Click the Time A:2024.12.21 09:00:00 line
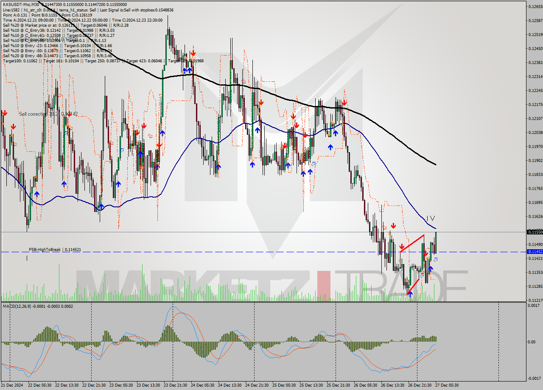543x390 pixels. pyautogui.click(x=83, y=20)
